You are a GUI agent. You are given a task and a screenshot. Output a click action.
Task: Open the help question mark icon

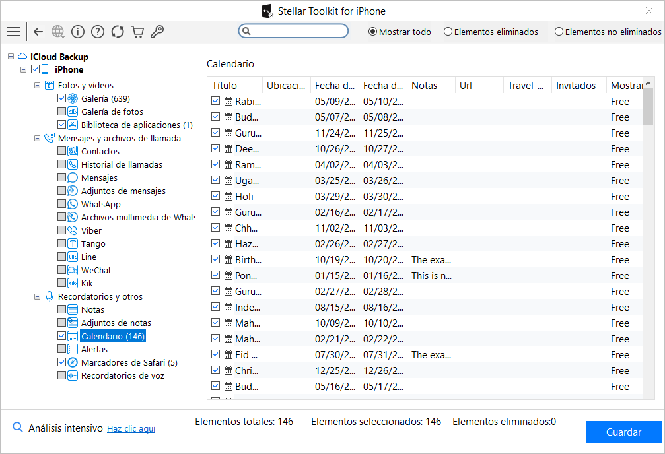98,32
